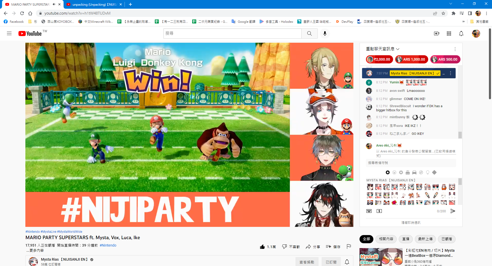Expand the collapsed pinned message ellipsis
The width and height of the screenshot is (492, 266).
444,73
